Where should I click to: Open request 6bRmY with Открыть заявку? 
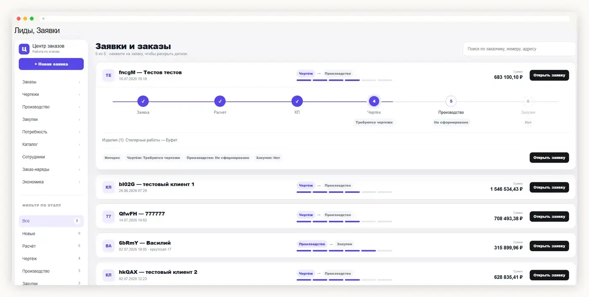click(x=549, y=246)
